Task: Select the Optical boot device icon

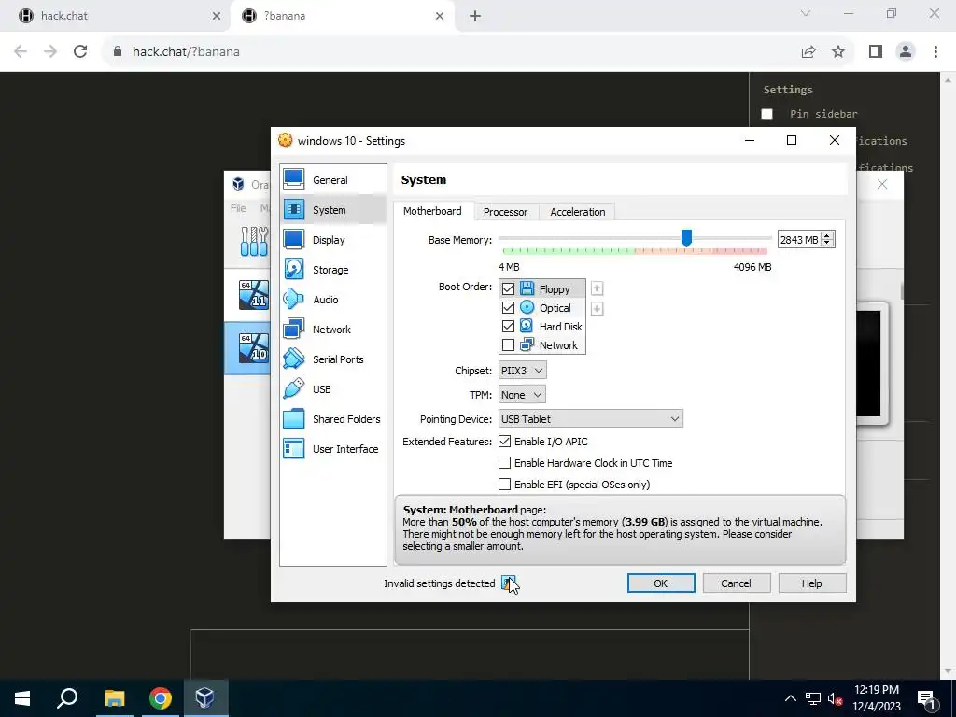Action: [527, 307]
